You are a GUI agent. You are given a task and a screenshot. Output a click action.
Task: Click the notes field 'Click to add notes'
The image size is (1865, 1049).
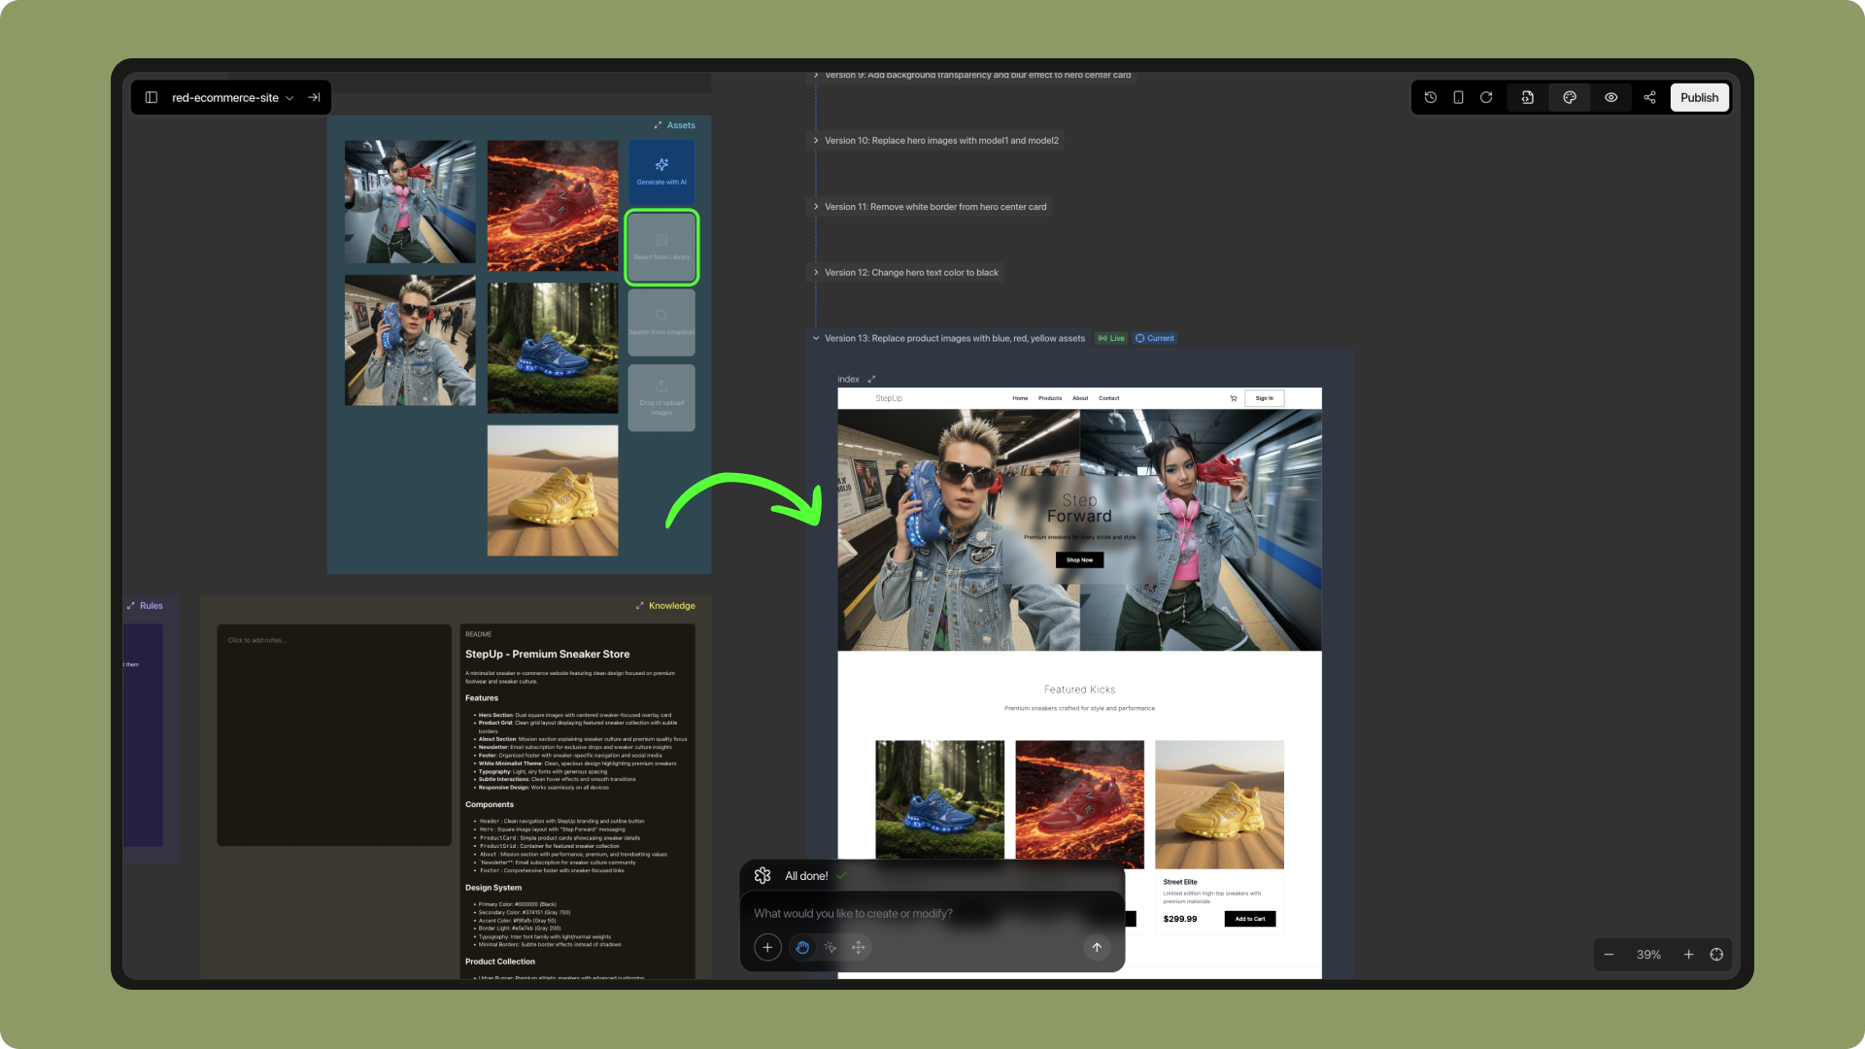333,735
